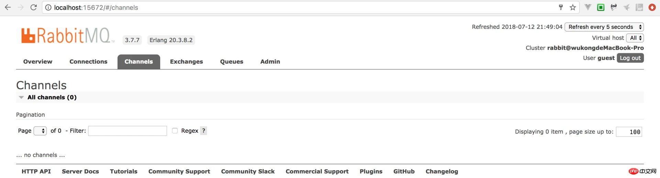Open the Refresh every 5 seconds dropdown
The height and width of the screenshot is (178, 660).
[x=604, y=27]
